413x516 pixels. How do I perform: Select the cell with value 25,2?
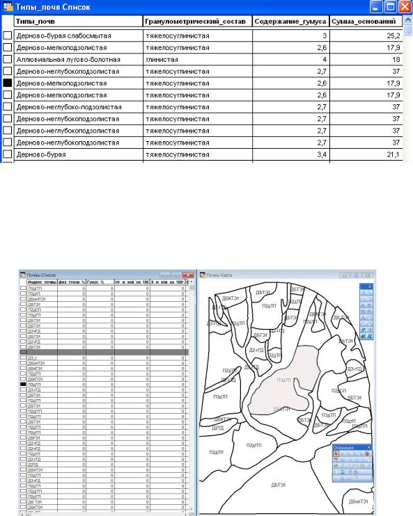click(x=366, y=35)
